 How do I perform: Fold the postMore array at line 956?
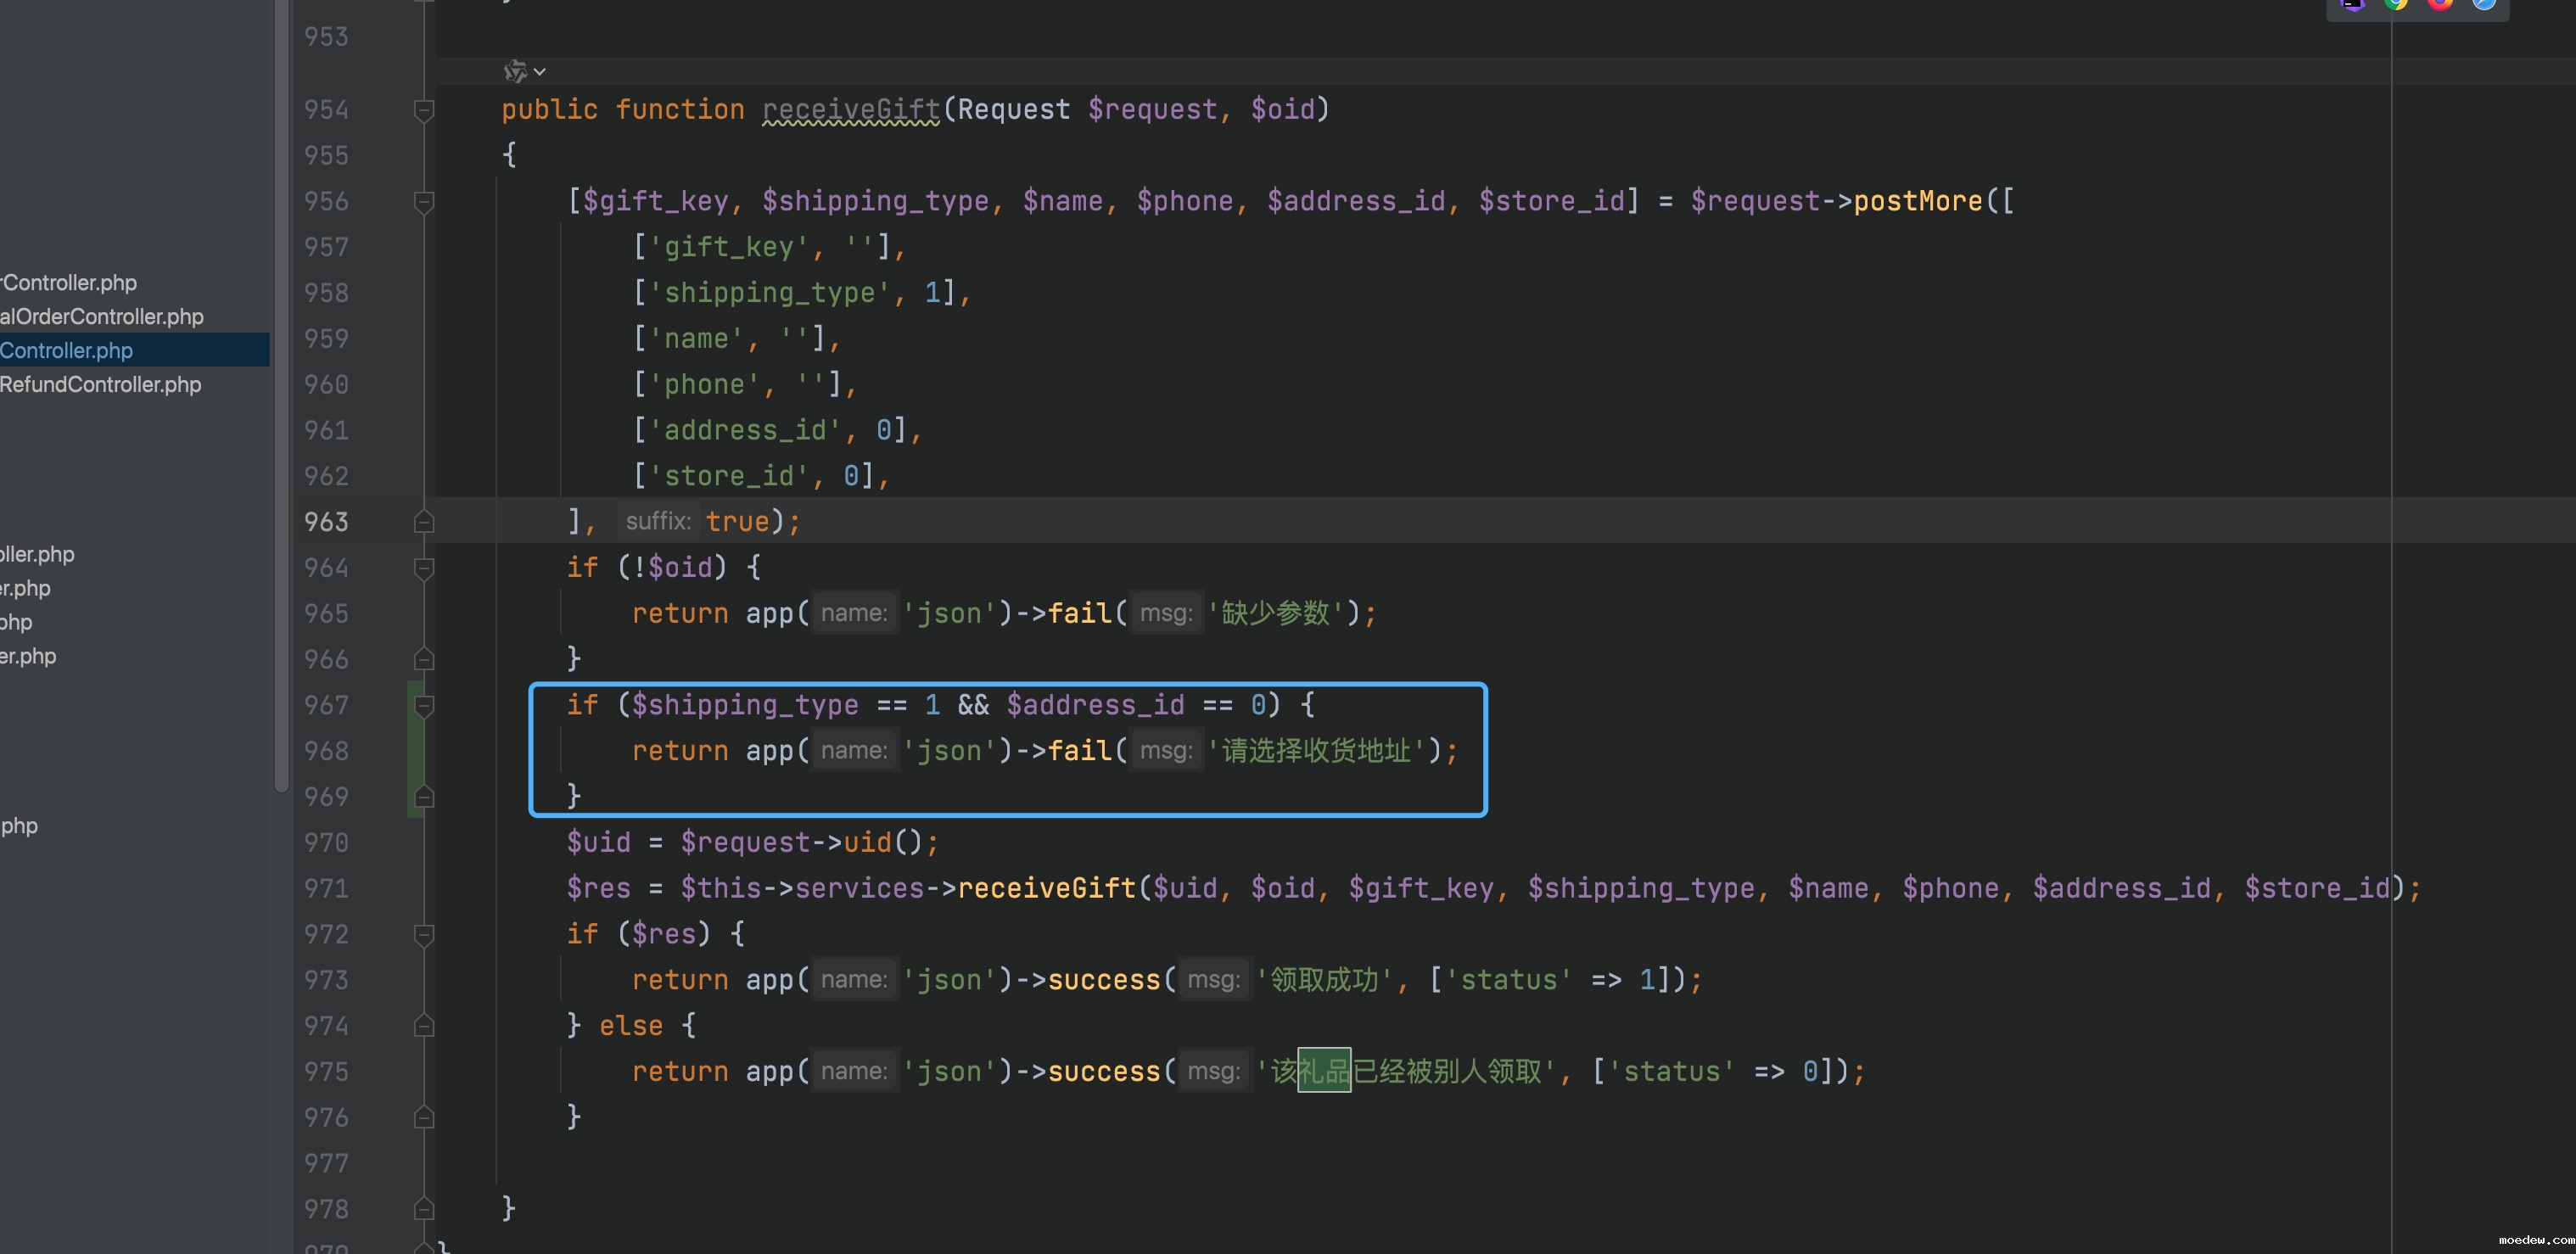point(424,202)
